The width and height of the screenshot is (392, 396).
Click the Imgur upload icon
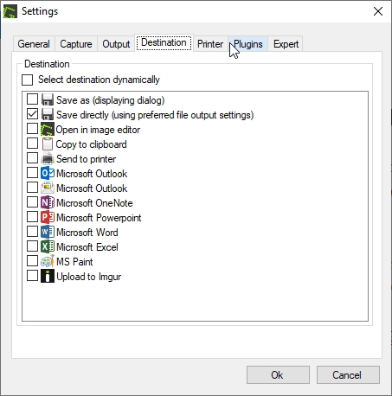coord(48,276)
